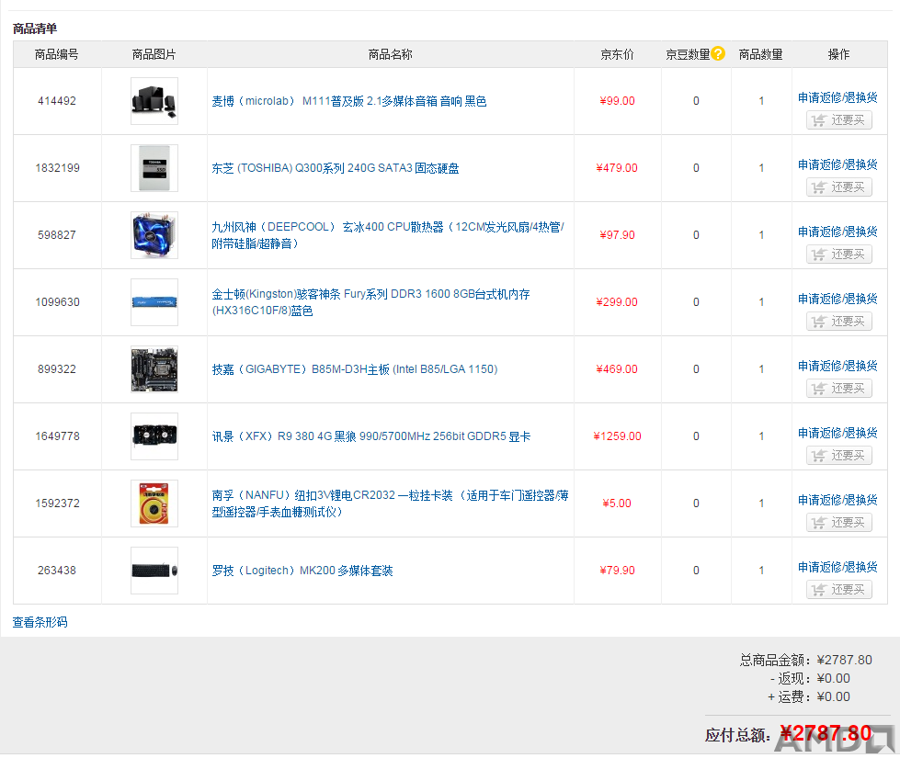The image size is (900, 758).
Task: Select product number 598827
Action: [x=57, y=235]
